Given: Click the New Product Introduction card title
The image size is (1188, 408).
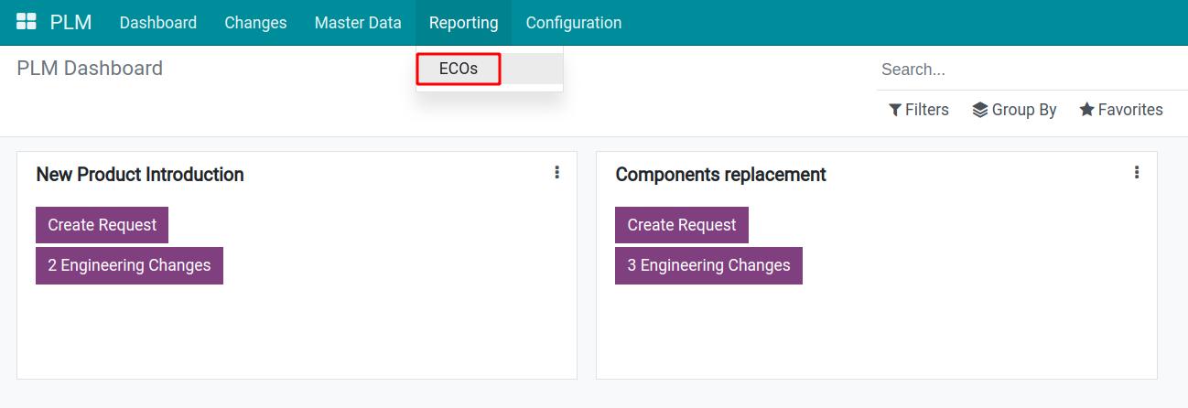Looking at the screenshot, I should pos(140,174).
